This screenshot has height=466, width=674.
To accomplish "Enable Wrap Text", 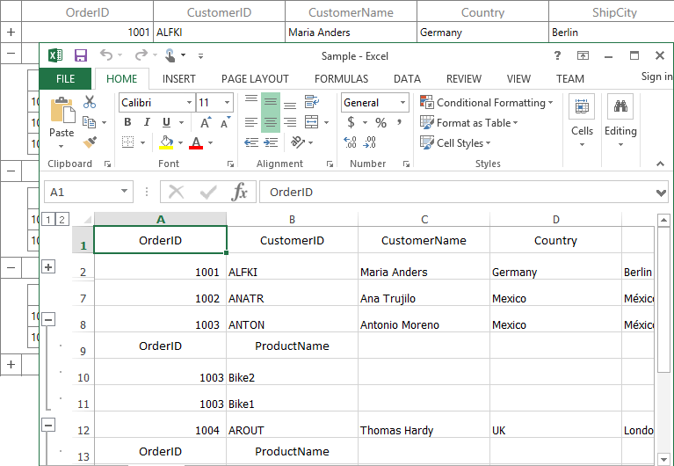I will (x=312, y=102).
